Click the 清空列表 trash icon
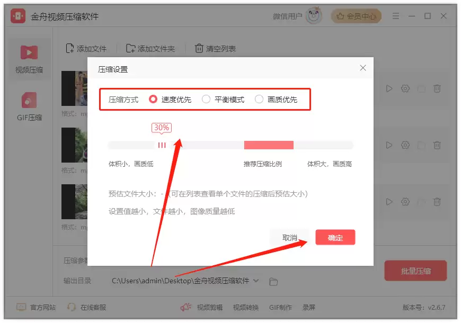 coord(199,48)
